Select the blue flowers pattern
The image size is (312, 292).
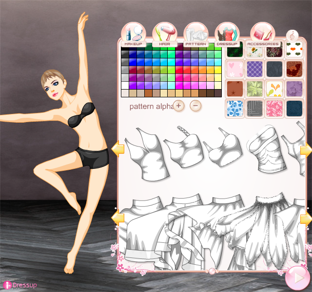coord(235,109)
